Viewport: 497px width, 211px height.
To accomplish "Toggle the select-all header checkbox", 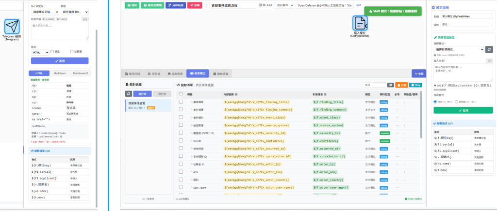I will coord(181,94).
